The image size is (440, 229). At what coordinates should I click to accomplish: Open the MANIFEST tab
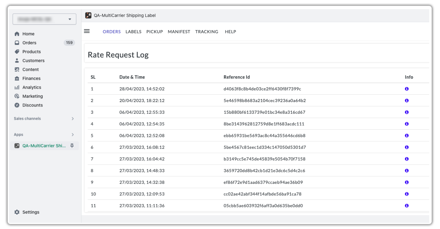(179, 32)
